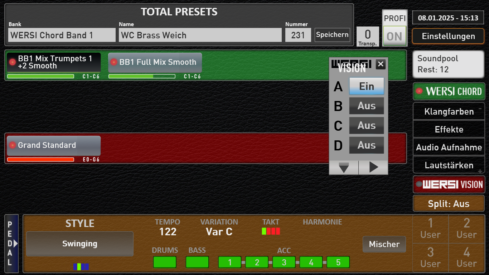The width and height of the screenshot is (489, 275).
Task: Select User preset 1
Action: [430, 228]
